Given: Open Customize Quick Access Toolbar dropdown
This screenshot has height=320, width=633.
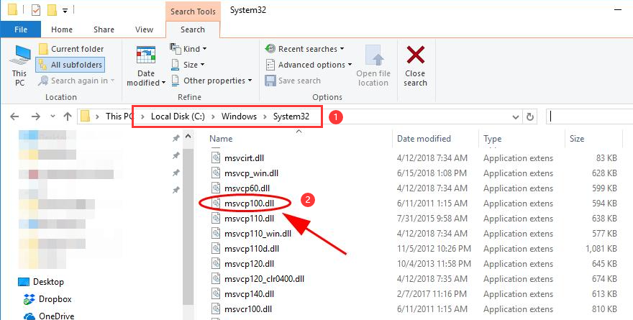Looking at the screenshot, I should click(65, 11).
